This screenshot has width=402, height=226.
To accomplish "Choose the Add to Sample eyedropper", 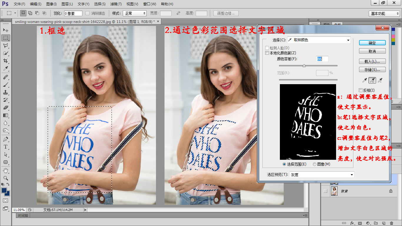I will (x=372, y=80).
